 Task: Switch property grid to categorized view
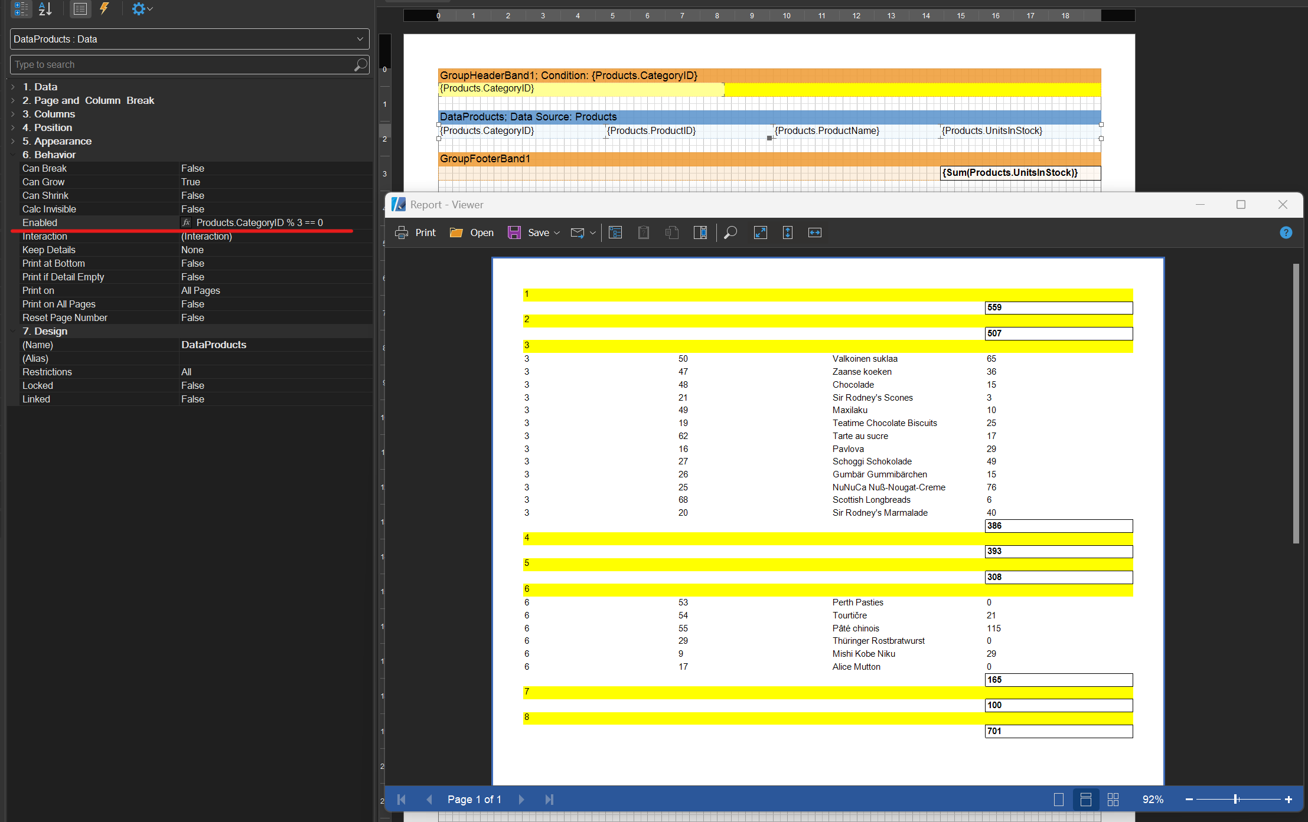(x=21, y=9)
